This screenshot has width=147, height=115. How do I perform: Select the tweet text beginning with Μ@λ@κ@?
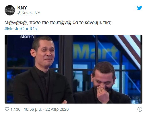(58, 23)
